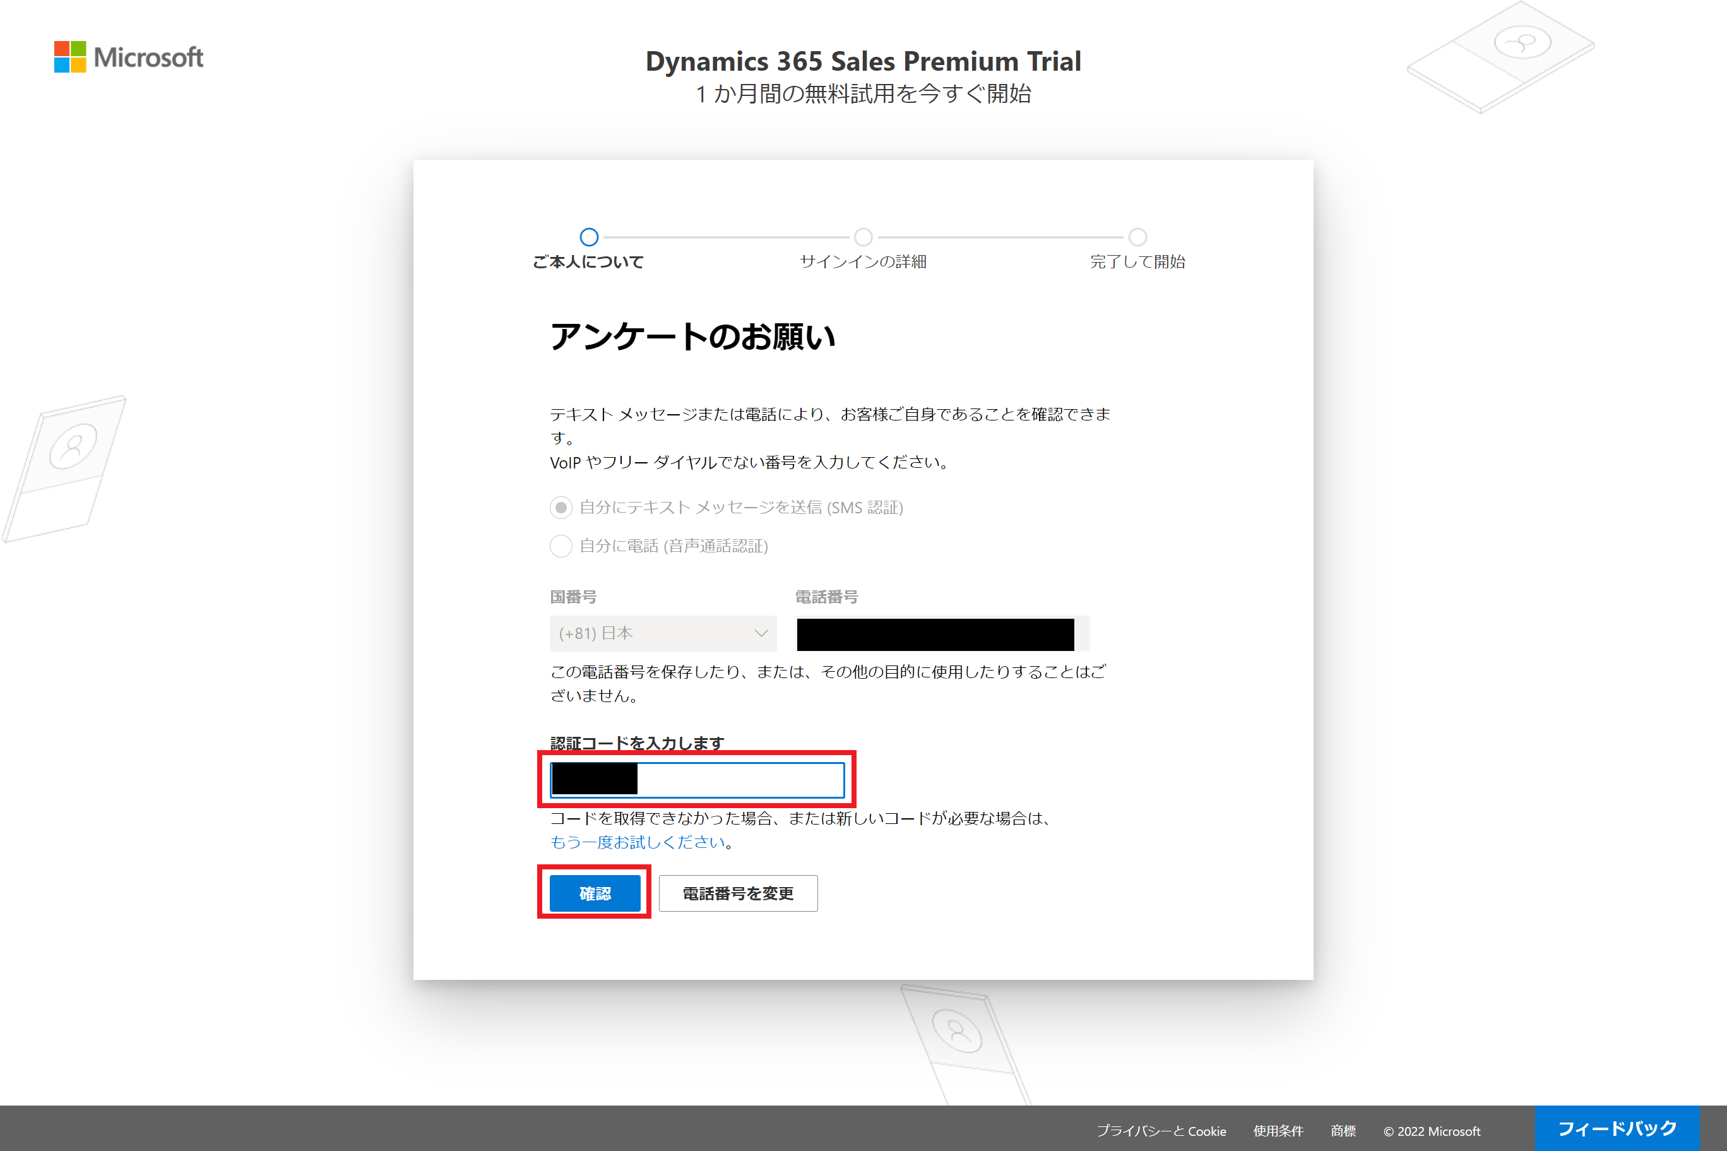The width and height of the screenshot is (1727, 1151).
Task: Click the © 2022 Microsoft text
Action: point(1432,1131)
